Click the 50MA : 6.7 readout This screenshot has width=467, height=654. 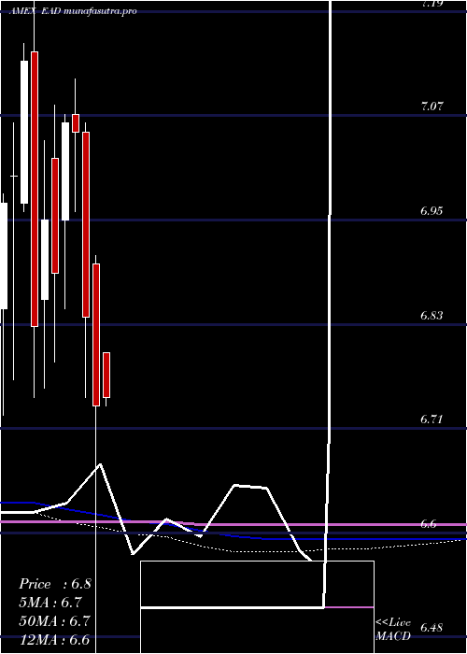pyautogui.click(x=54, y=621)
